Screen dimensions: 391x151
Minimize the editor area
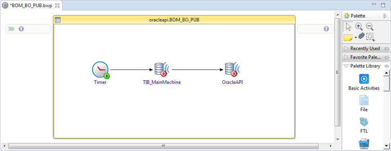tap(374, 4)
